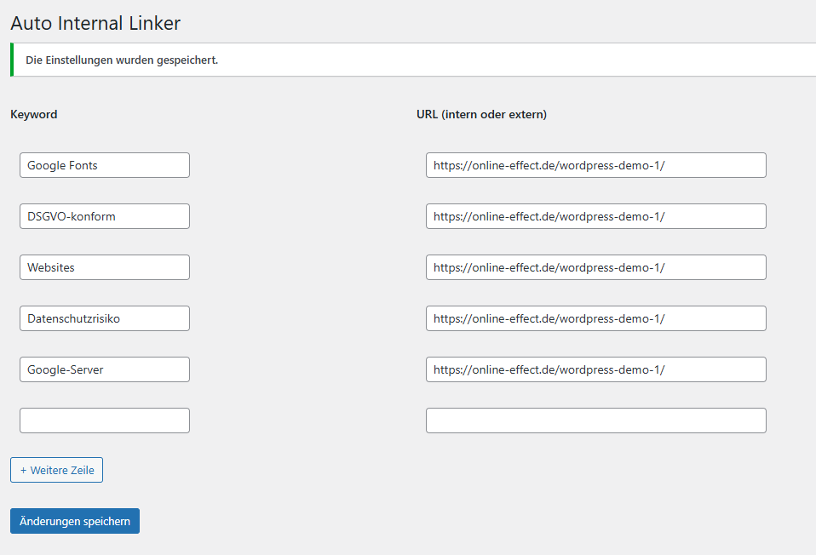Click the empty URL field in last row
Viewport: 816px width, 555px height.
tap(596, 421)
